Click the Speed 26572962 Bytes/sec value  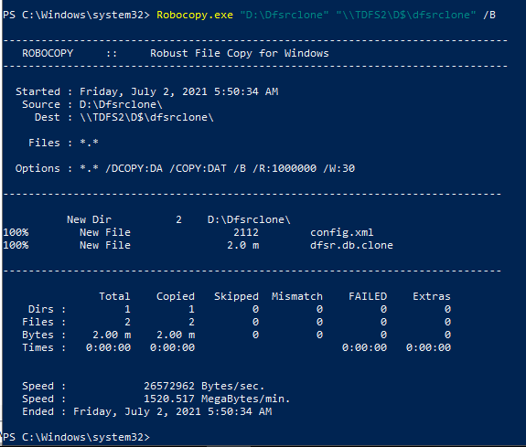(x=204, y=386)
